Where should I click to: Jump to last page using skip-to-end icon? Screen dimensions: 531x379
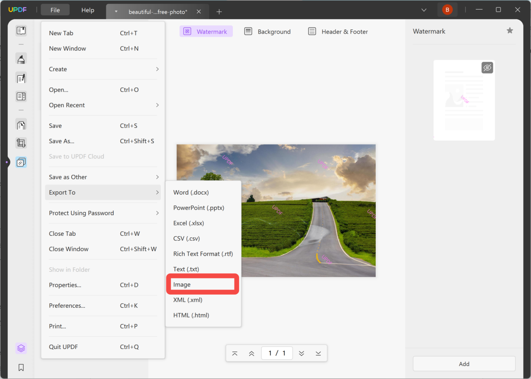point(318,353)
